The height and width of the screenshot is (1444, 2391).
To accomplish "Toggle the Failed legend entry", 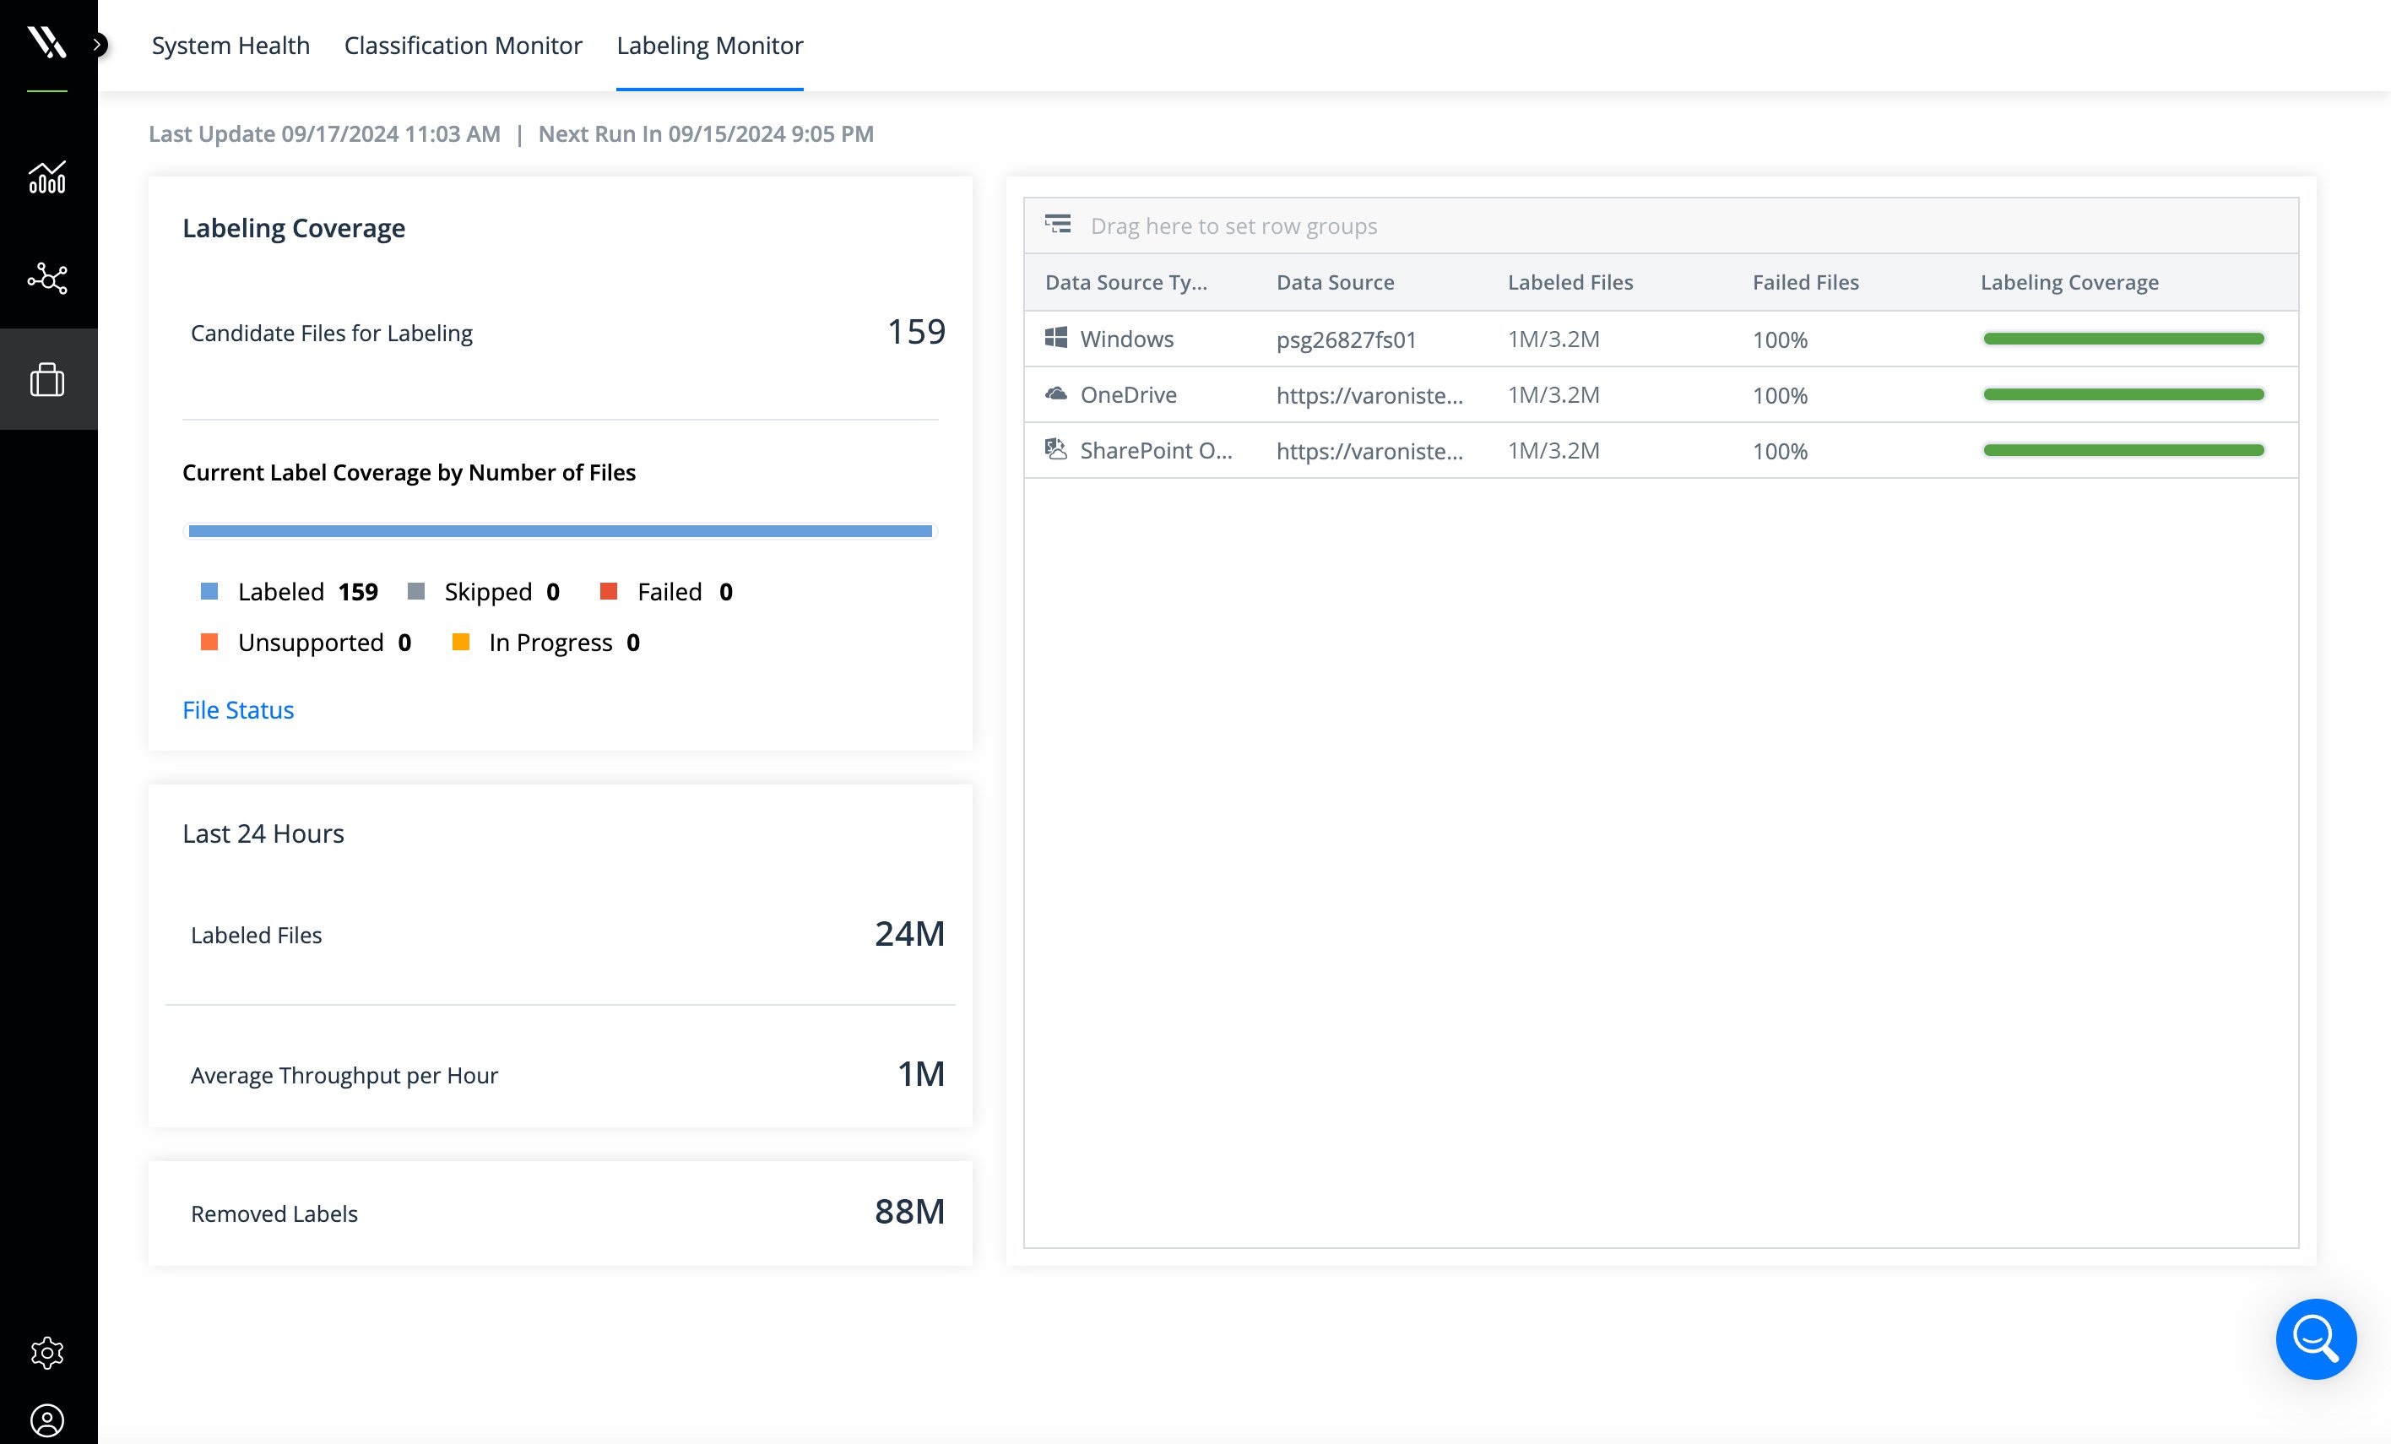I will (x=668, y=591).
